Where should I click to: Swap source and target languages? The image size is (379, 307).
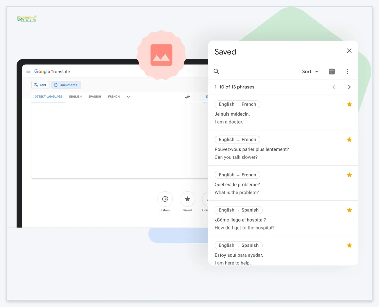[187, 97]
